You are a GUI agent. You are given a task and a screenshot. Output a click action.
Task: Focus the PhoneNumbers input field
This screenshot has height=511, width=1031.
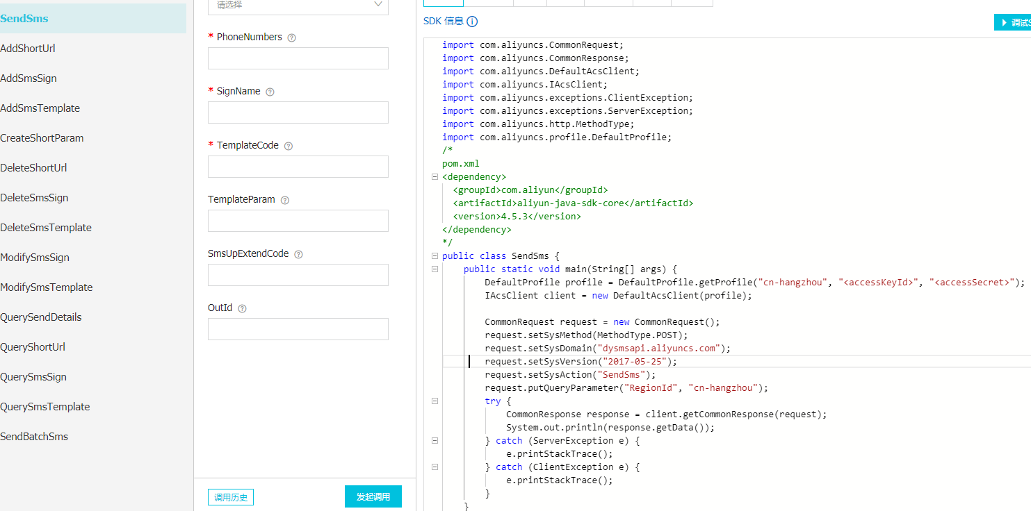click(298, 58)
